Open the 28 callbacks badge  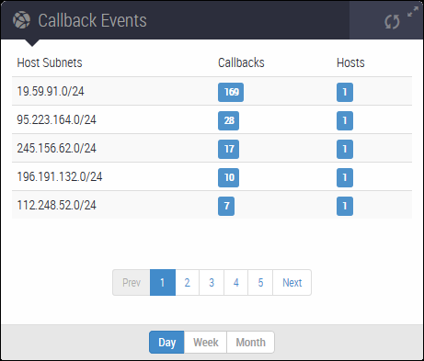coord(228,120)
